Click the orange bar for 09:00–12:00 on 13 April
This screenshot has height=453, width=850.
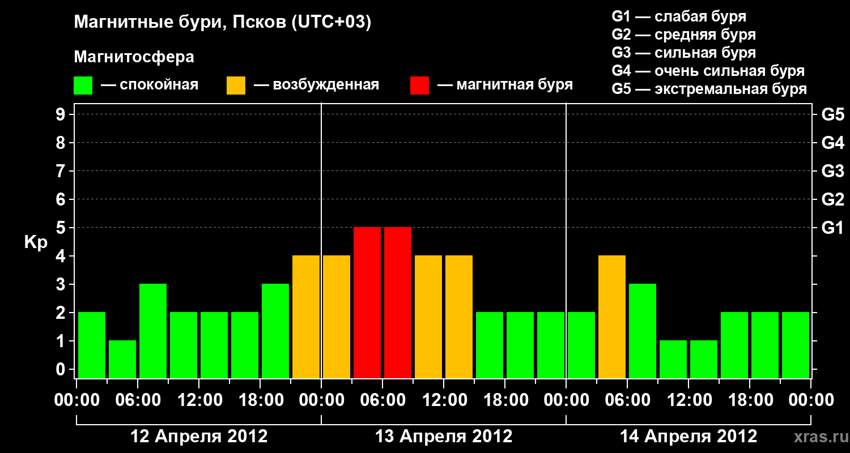click(x=428, y=317)
